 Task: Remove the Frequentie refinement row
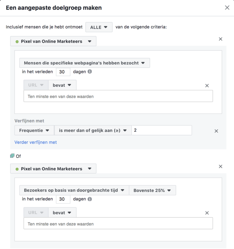(x=216, y=131)
